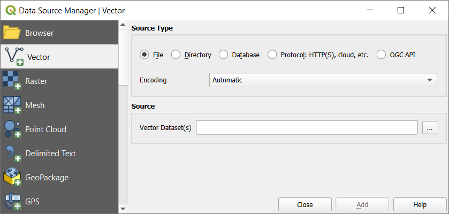This screenshot has height=214, width=449.
Task: Click the Raster checkerboard icon
Action: (12, 81)
